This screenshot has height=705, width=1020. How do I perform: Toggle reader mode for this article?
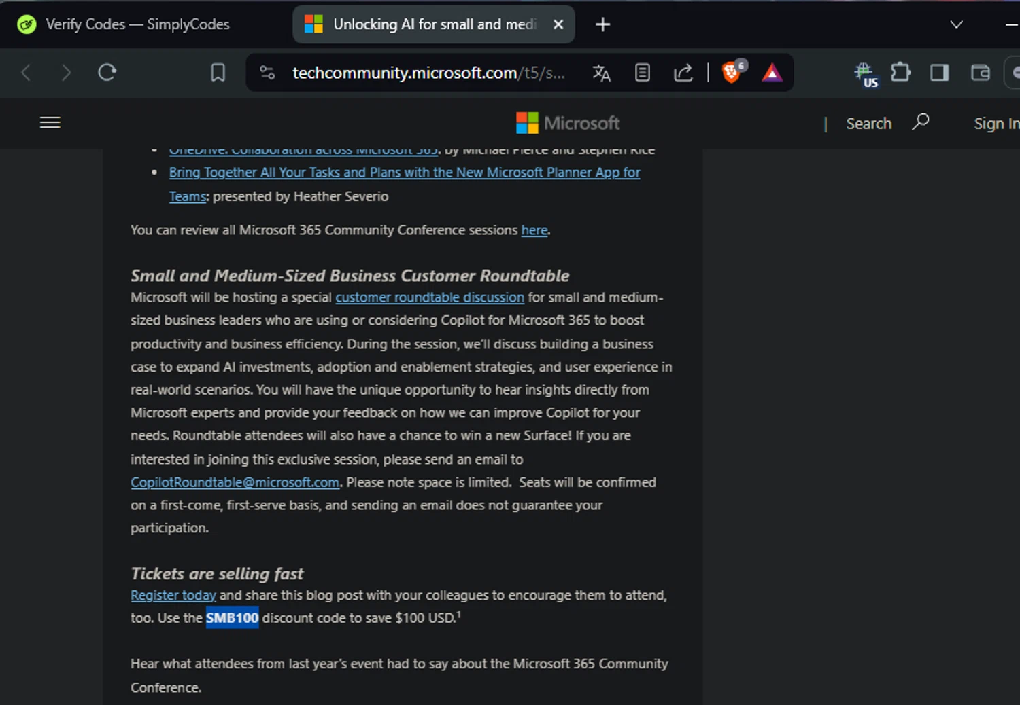[x=642, y=73]
